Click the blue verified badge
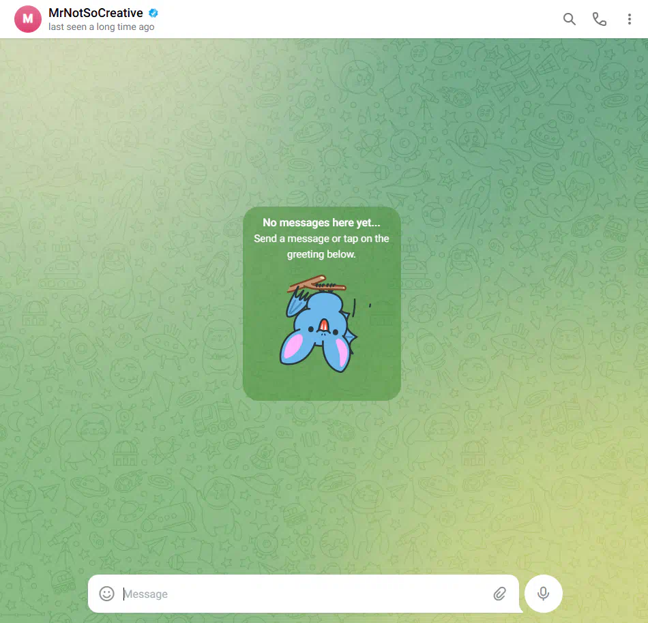648x623 pixels. tap(153, 13)
